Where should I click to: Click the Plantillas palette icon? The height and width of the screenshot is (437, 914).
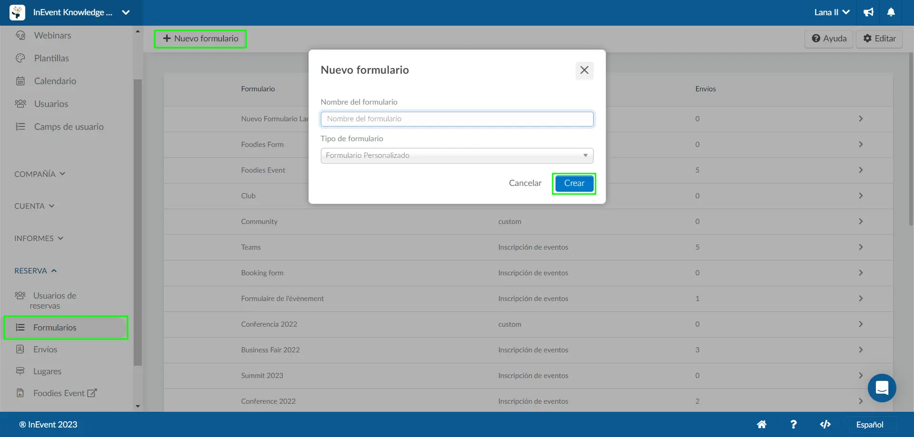pos(20,58)
